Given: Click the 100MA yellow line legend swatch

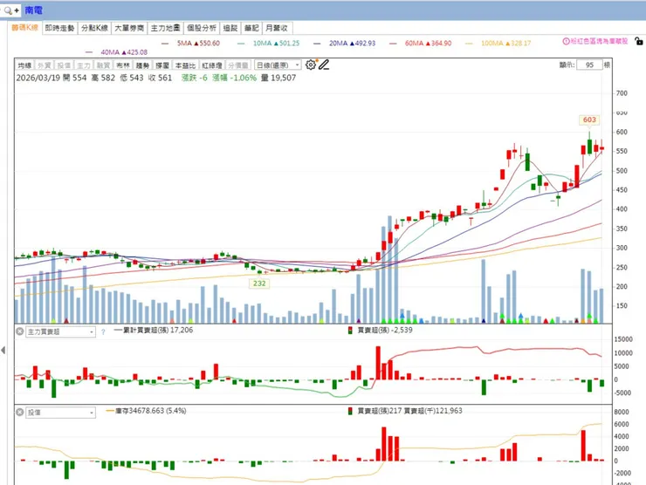Looking at the screenshot, I should pos(469,44).
